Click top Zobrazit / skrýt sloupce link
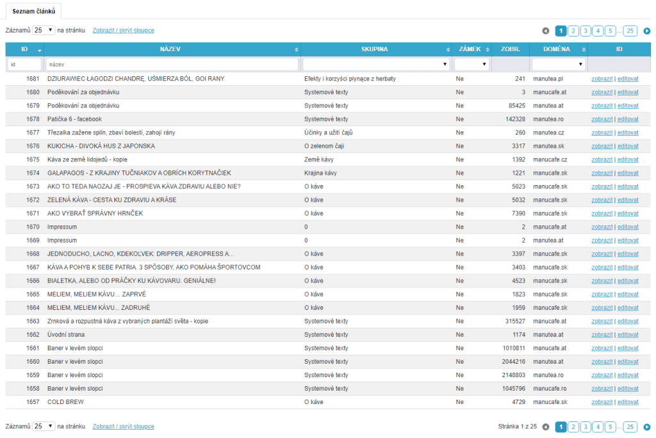 click(123, 30)
